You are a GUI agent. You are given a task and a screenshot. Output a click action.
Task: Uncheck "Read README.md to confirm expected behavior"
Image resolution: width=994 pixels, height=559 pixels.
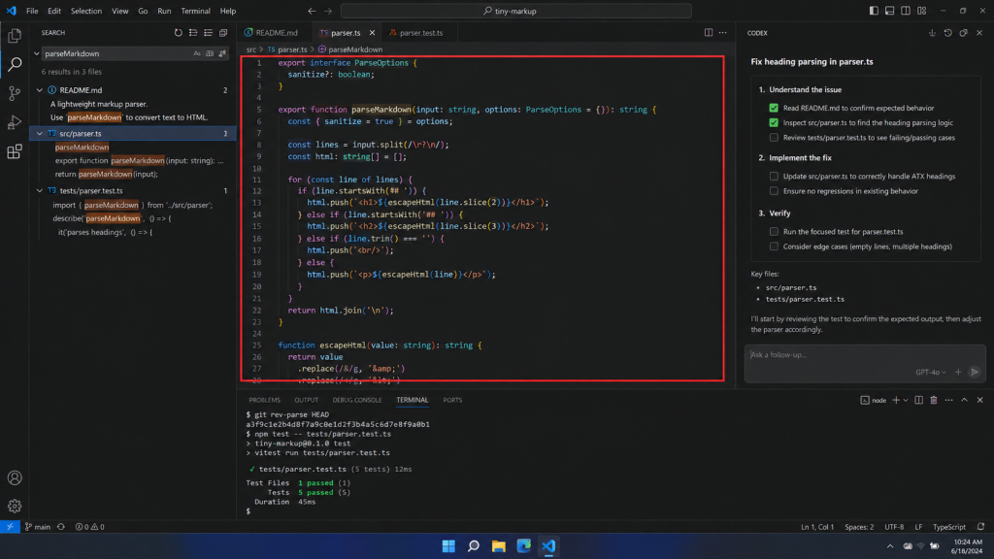tap(774, 108)
